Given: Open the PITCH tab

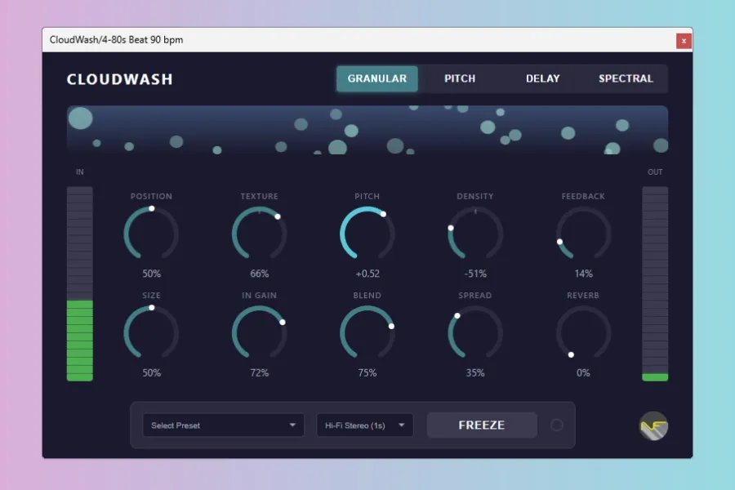Looking at the screenshot, I should click(x=460, y=78).
